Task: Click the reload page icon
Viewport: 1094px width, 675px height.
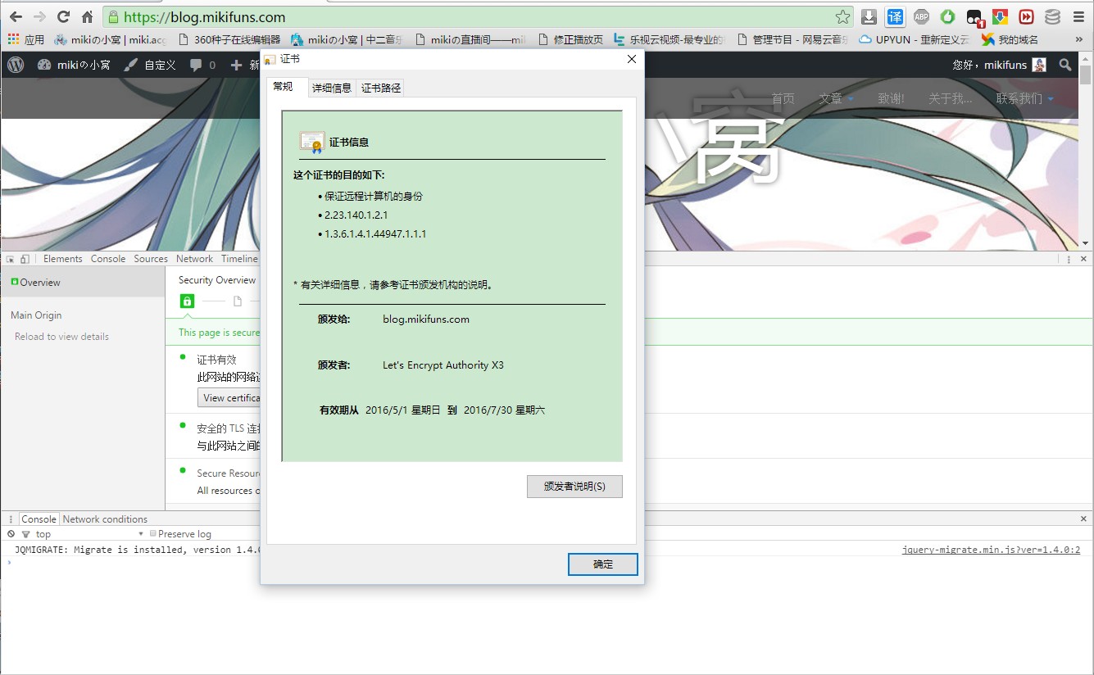Action: [x=64, y=16]
